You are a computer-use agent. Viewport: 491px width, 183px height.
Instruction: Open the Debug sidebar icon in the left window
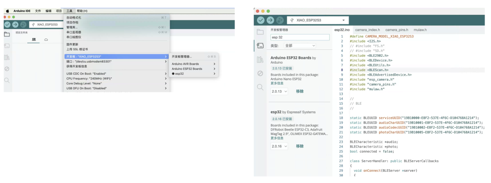7,69
